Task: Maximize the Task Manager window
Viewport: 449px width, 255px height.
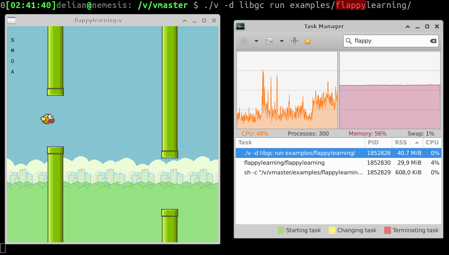Action: point(427,27)
